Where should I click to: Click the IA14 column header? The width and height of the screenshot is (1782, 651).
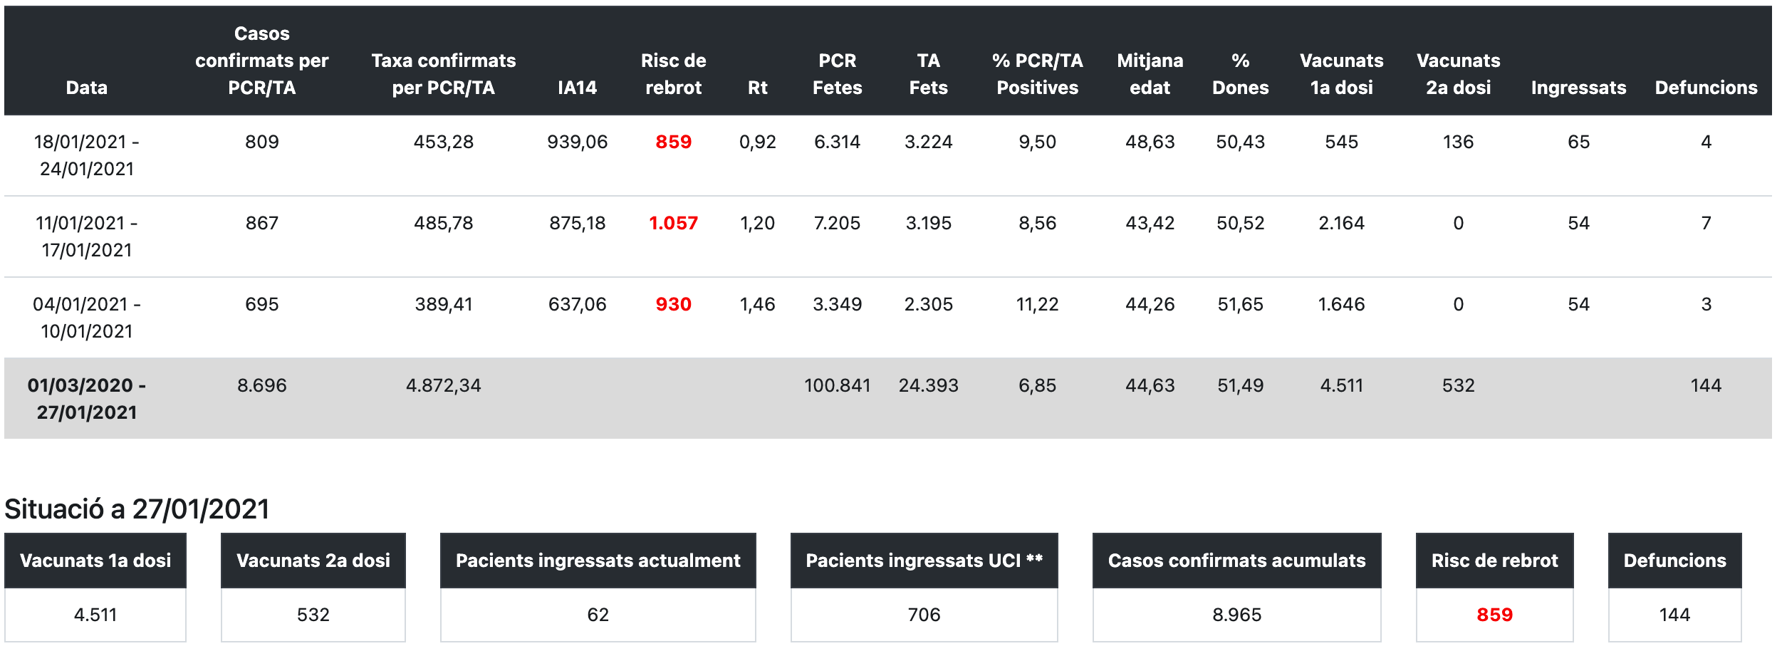[577, 88]
